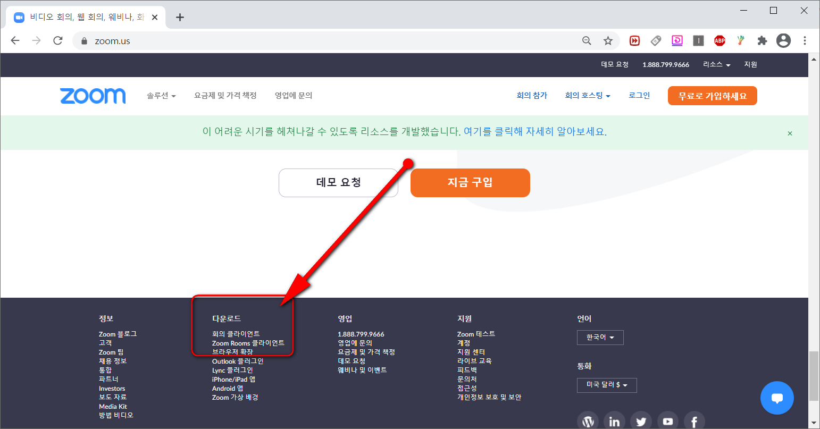Expand the 리소스 dropdown in top bar
The width and height of the screenshot is (820, 429).
pos(717,64)
